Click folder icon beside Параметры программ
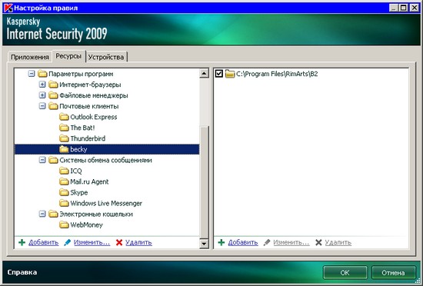423x286 pixels. pos(42,74)
